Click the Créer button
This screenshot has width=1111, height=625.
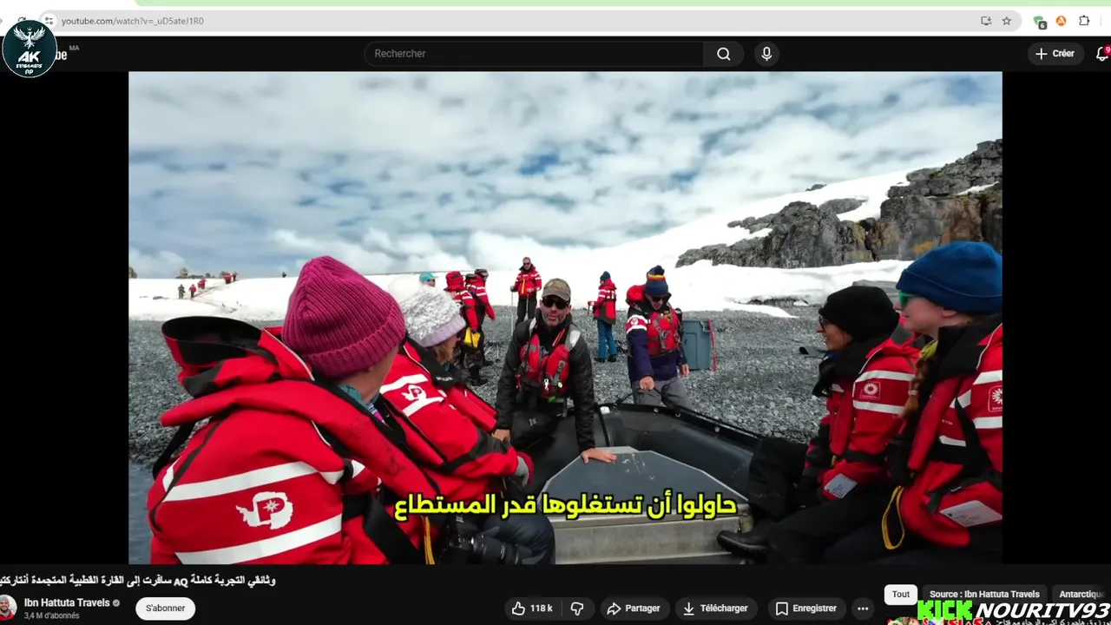click(x=1055, y=54)
